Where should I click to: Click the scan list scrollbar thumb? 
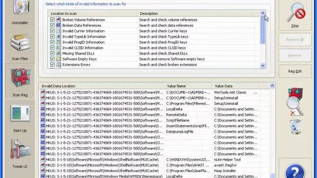click(x=263, y=30)
